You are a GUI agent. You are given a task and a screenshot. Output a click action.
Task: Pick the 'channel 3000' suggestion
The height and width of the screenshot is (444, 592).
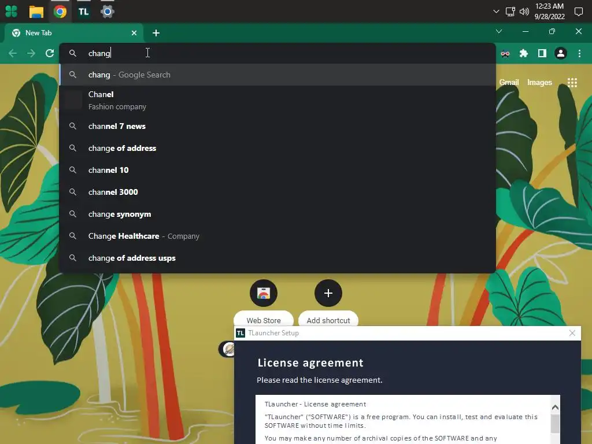277,192
